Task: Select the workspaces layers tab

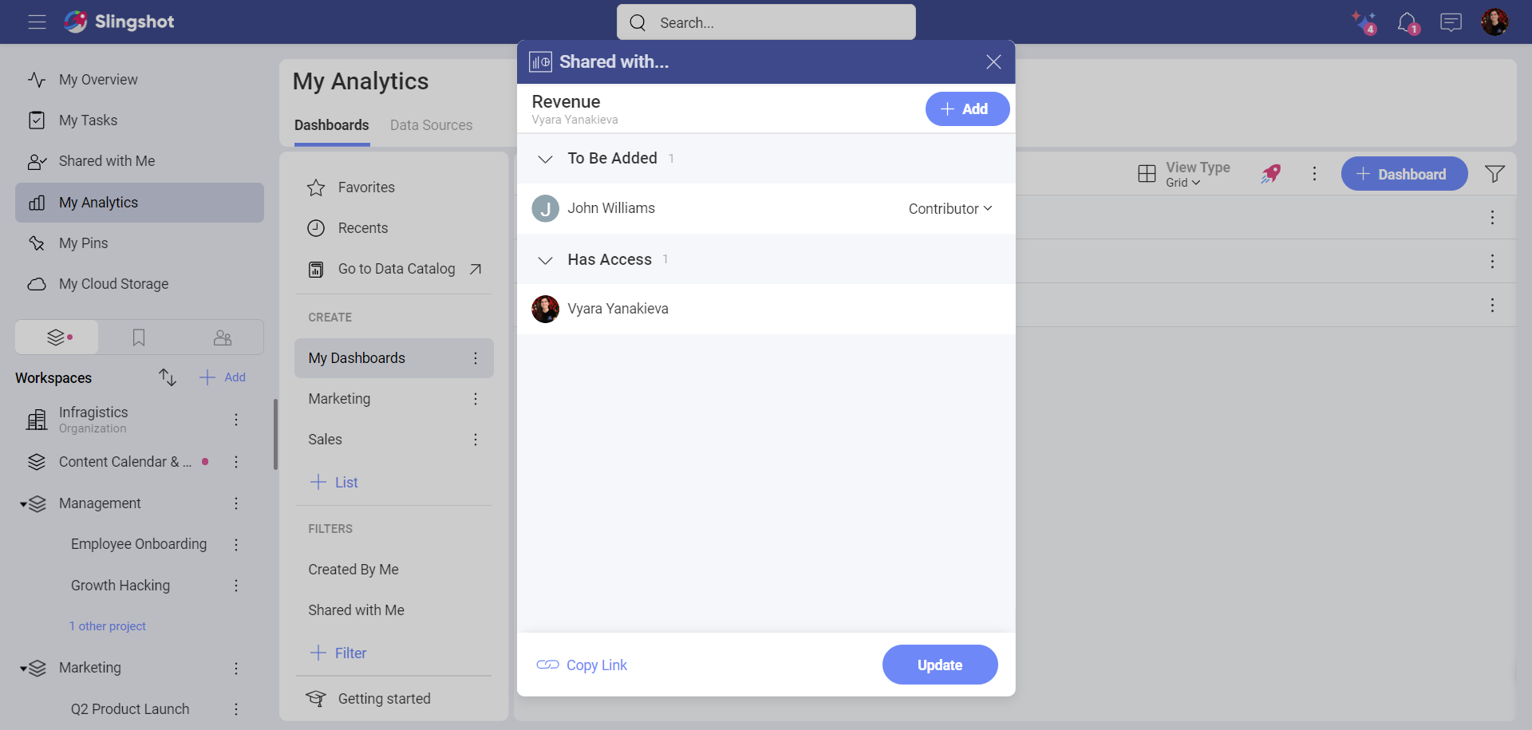Action: (x=57, y=337)
